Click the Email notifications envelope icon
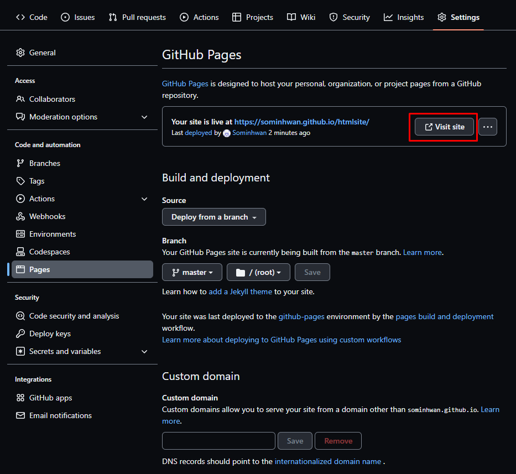The width and height of the screenshot is (516, 474). (x=20, y=416)
